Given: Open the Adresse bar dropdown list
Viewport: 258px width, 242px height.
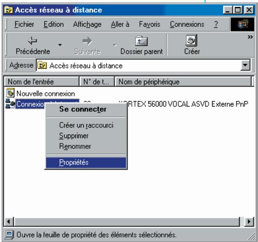Looking at the screenshot, I should tap(245, 65).
